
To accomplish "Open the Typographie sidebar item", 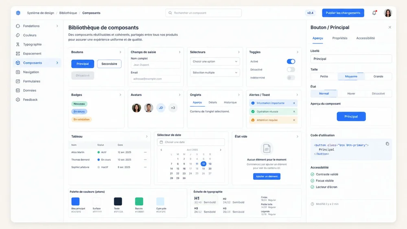I will point(37,44).
